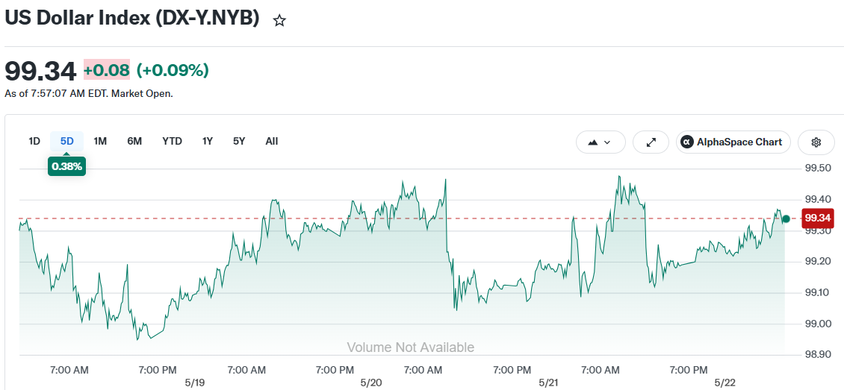Show the All time range
The image size is (844, 390).
[272, 141]
